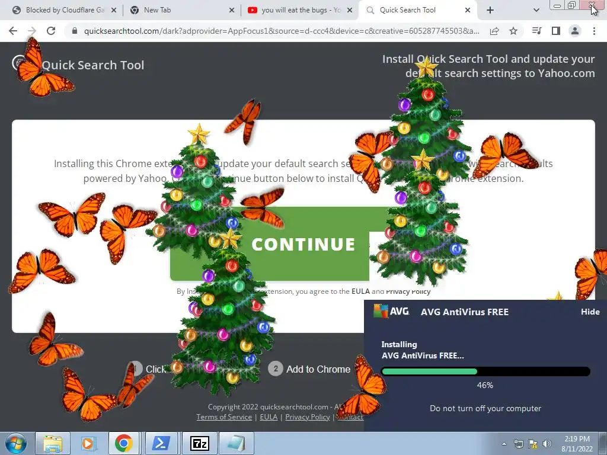This screenshot has height=455, width=607.
Task: Click the Chrome taskbar icon
Action: [124, 443]
